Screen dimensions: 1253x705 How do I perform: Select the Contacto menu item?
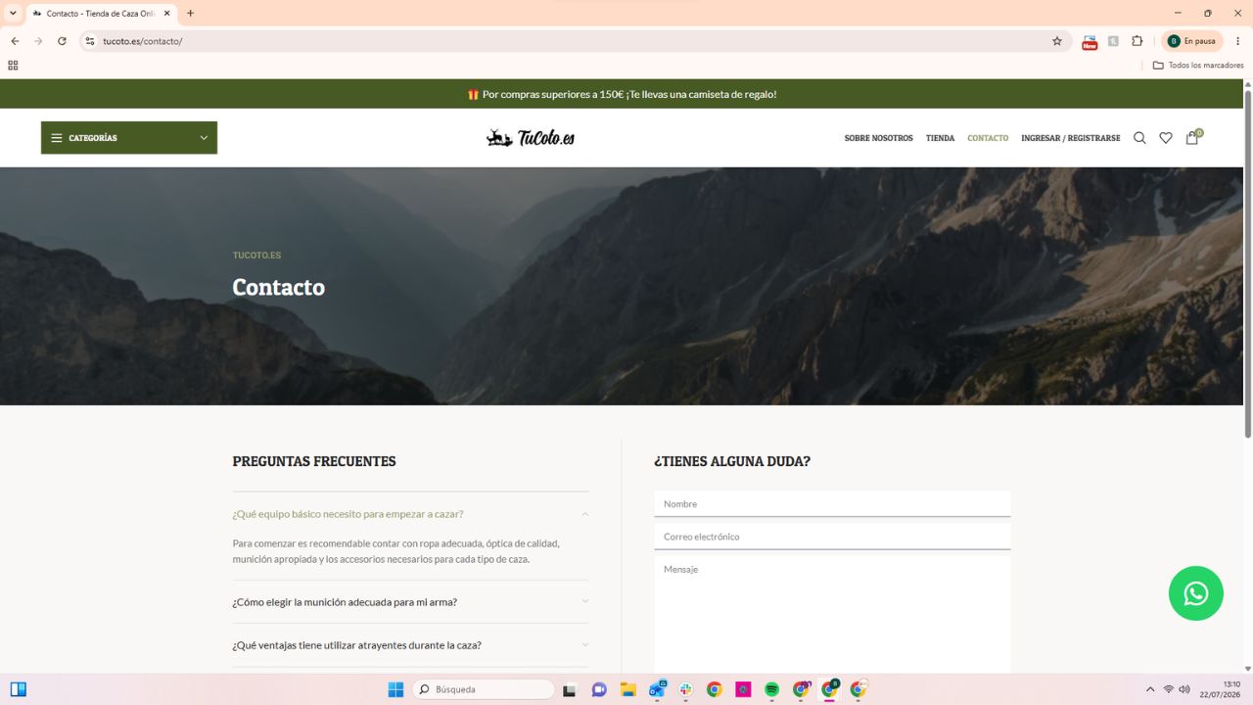(x=988, y=138)
